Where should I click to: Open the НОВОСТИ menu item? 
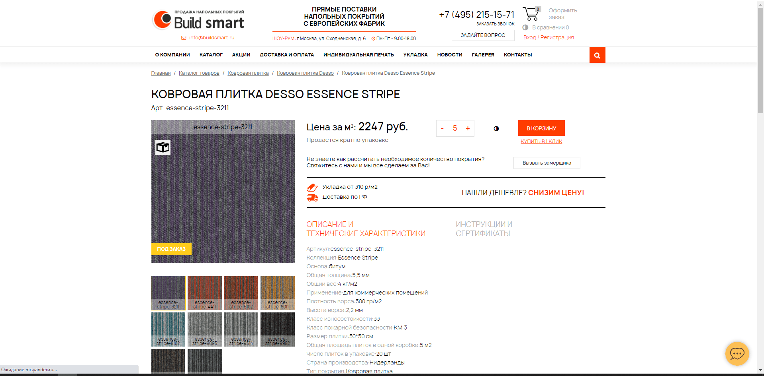[x=450, y=55]
